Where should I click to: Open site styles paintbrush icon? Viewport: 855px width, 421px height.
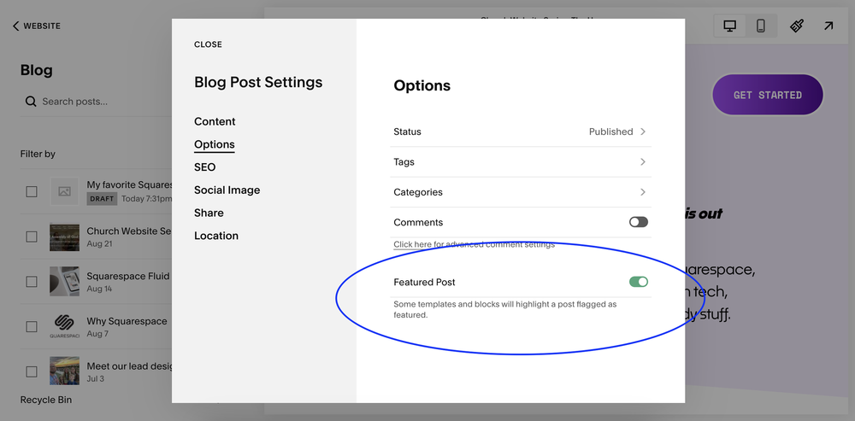797,26
